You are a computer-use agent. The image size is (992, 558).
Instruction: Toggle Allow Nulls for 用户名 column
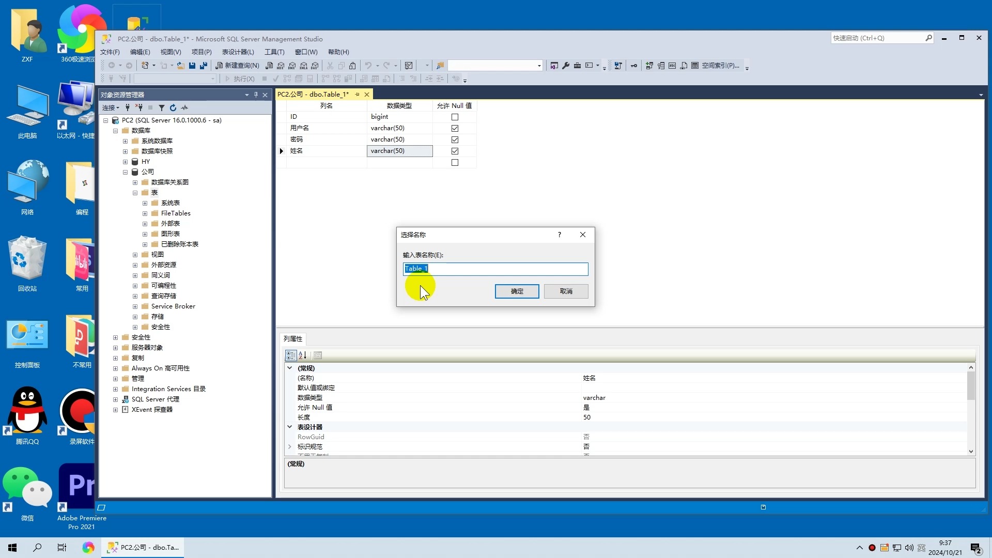point(455,129)
